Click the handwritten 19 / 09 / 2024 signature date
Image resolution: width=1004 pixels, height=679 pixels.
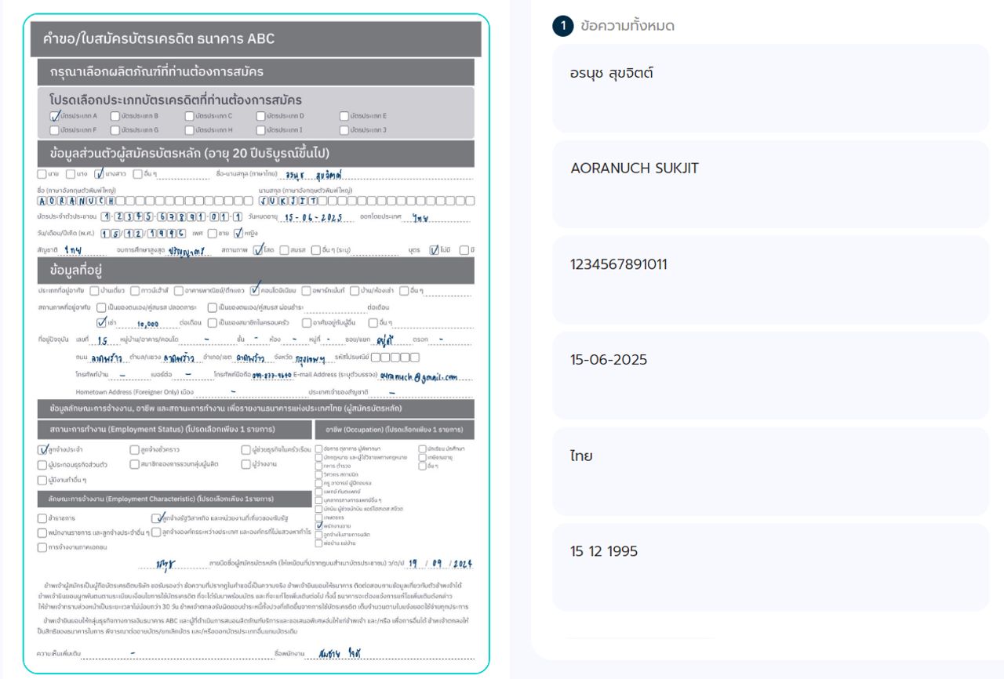coord(439,563)
